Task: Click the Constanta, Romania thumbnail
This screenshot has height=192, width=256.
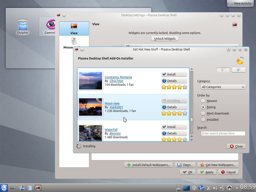Action: (x=90, y=81)
